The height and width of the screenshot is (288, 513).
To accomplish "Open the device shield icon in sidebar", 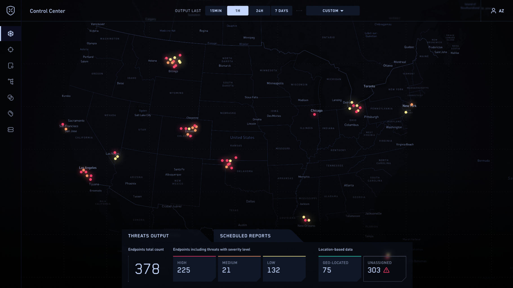I will coord(11,66).
